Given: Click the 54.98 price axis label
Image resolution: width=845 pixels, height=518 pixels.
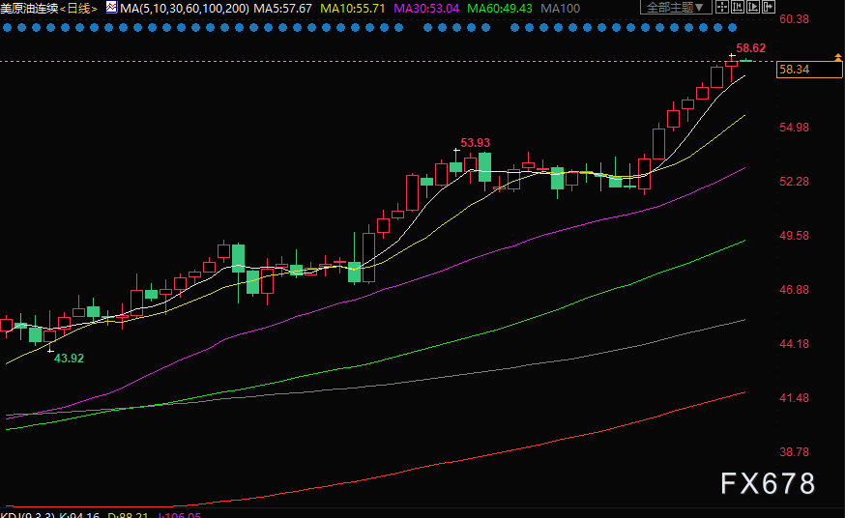Looking at the screenshot, I should 795,128.
